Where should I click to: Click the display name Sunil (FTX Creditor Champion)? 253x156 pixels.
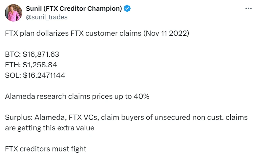click(74, 9)
